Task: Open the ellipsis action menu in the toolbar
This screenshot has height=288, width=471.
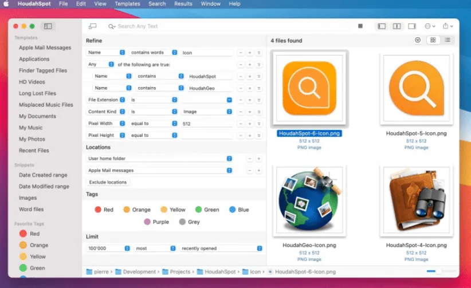Action: [430, 26]
